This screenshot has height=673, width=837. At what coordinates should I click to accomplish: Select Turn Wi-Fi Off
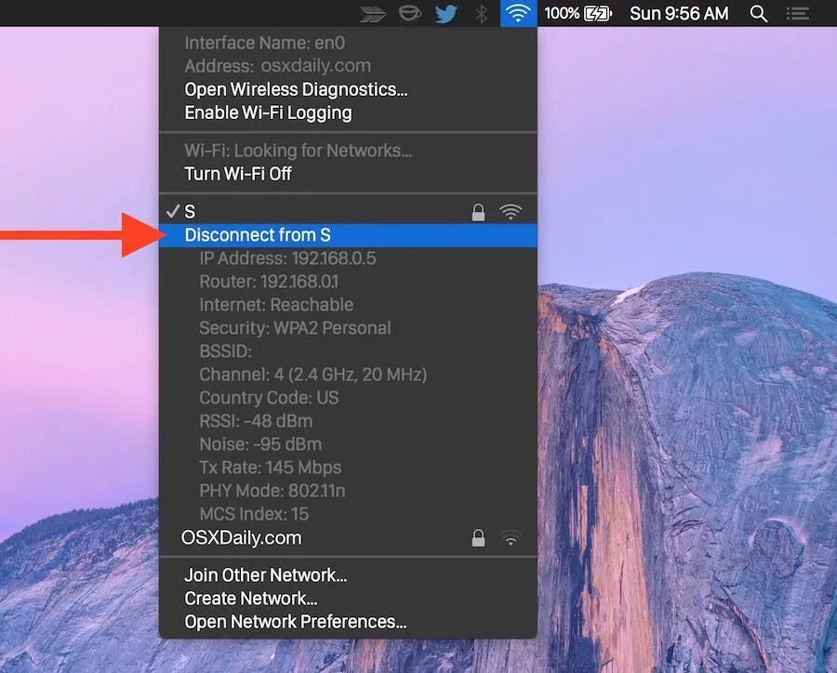coord(348,174)
